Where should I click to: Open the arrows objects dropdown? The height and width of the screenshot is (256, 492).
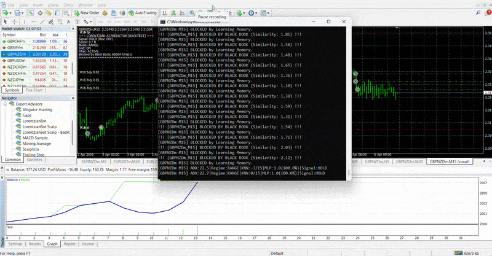[x=90, y=21]
